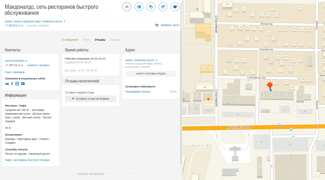Click the green shop icon at building 1д
The image size is (325, 180).
(x=228, y=103)
